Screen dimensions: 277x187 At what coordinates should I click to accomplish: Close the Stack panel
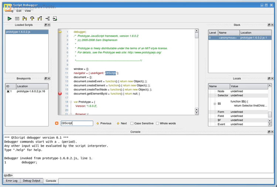[272, 25]
